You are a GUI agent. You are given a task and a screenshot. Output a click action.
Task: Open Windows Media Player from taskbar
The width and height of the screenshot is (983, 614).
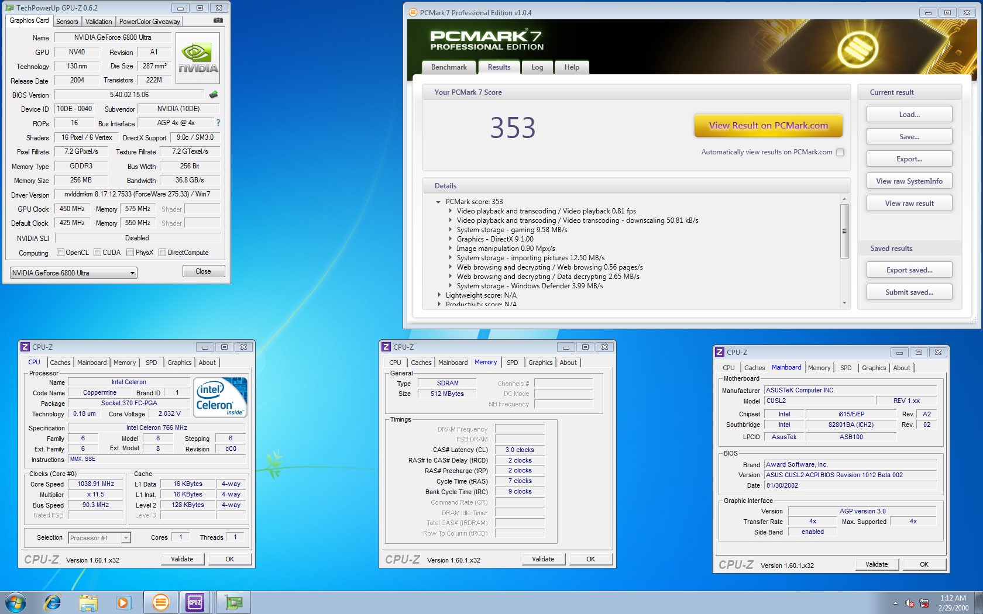pyautogui.click(x=123, y=602)
